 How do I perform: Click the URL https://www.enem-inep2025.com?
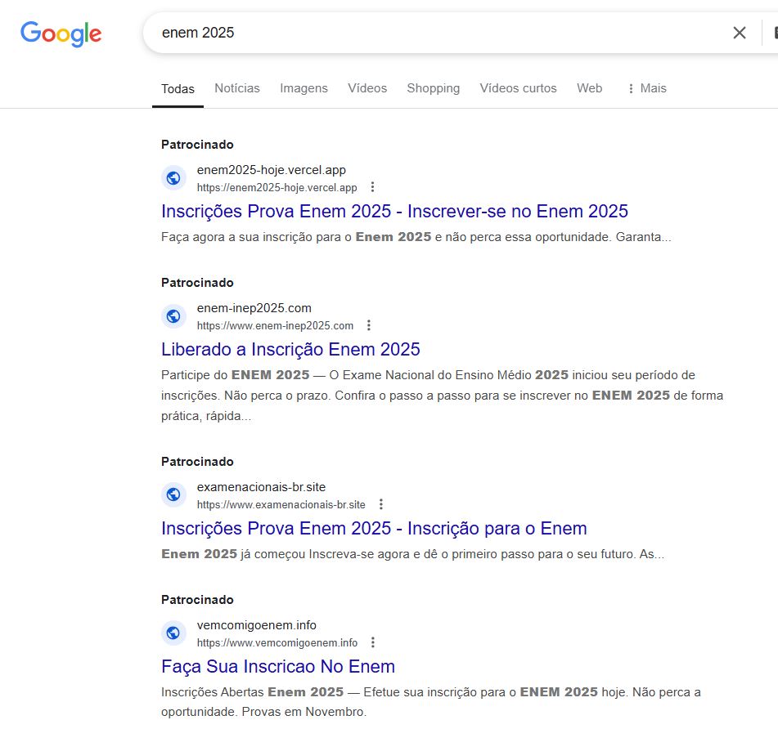276,326
